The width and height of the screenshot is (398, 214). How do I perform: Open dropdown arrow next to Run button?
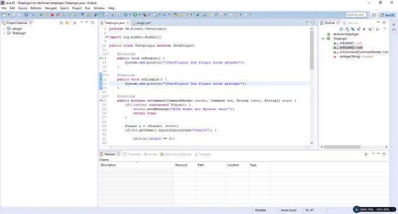(140, 15)
